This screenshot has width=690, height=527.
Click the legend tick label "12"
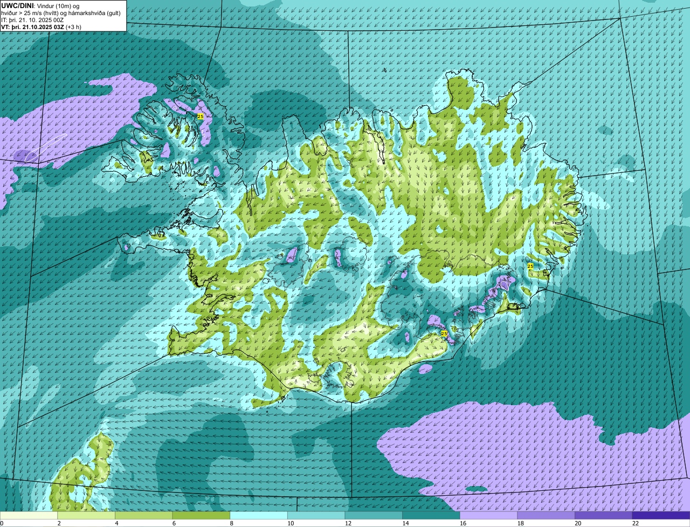point(348,523)
